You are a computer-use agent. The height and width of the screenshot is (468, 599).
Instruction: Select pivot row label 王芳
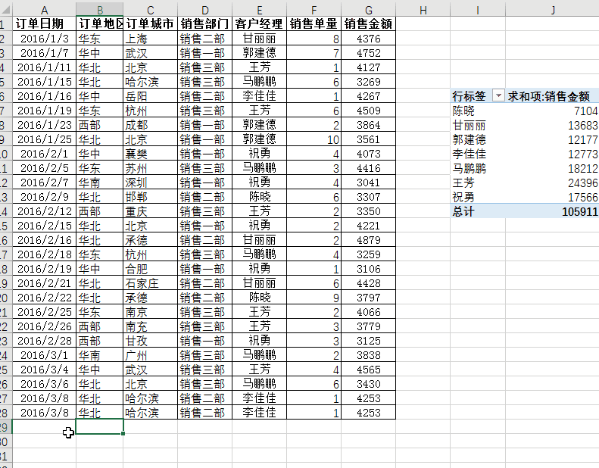[478, 183]
